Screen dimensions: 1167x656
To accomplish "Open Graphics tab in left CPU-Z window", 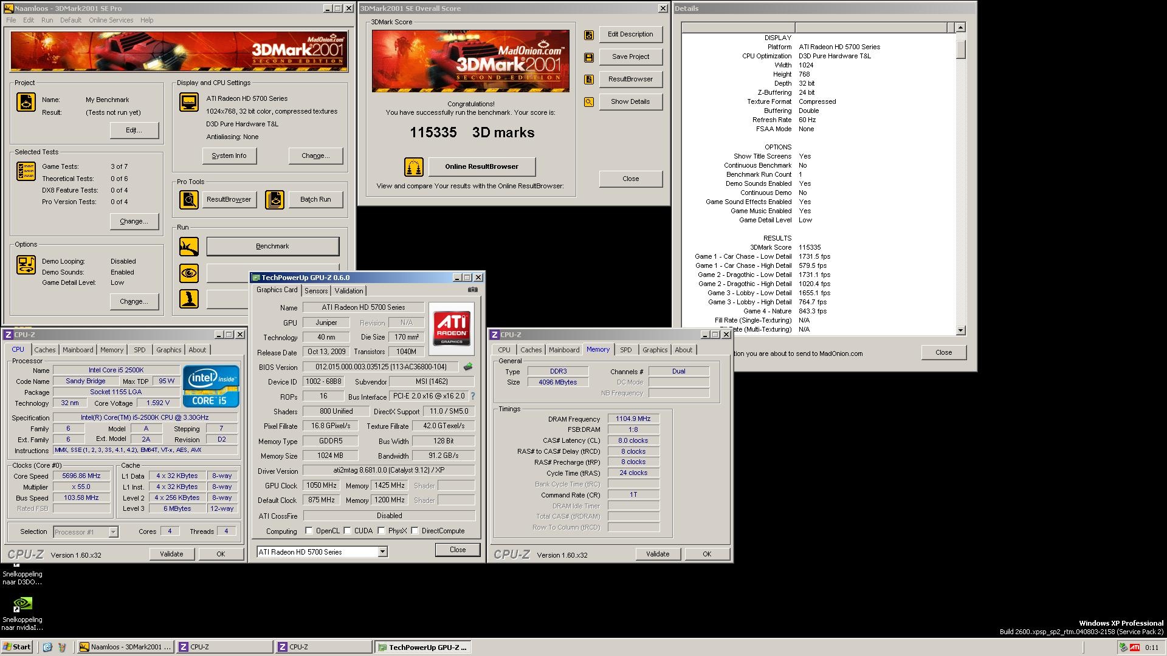I will click(168, 350).
